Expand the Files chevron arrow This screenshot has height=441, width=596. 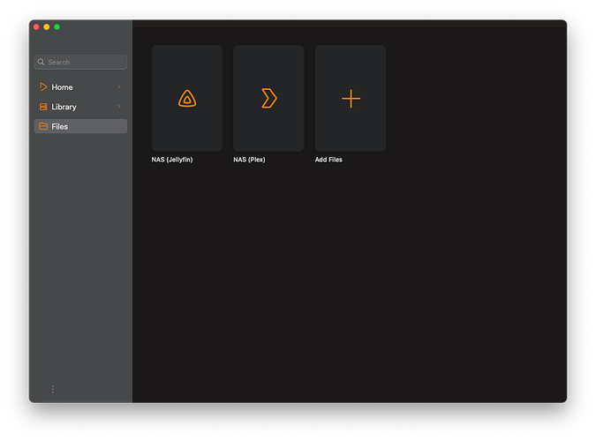[x=119, y=126]
